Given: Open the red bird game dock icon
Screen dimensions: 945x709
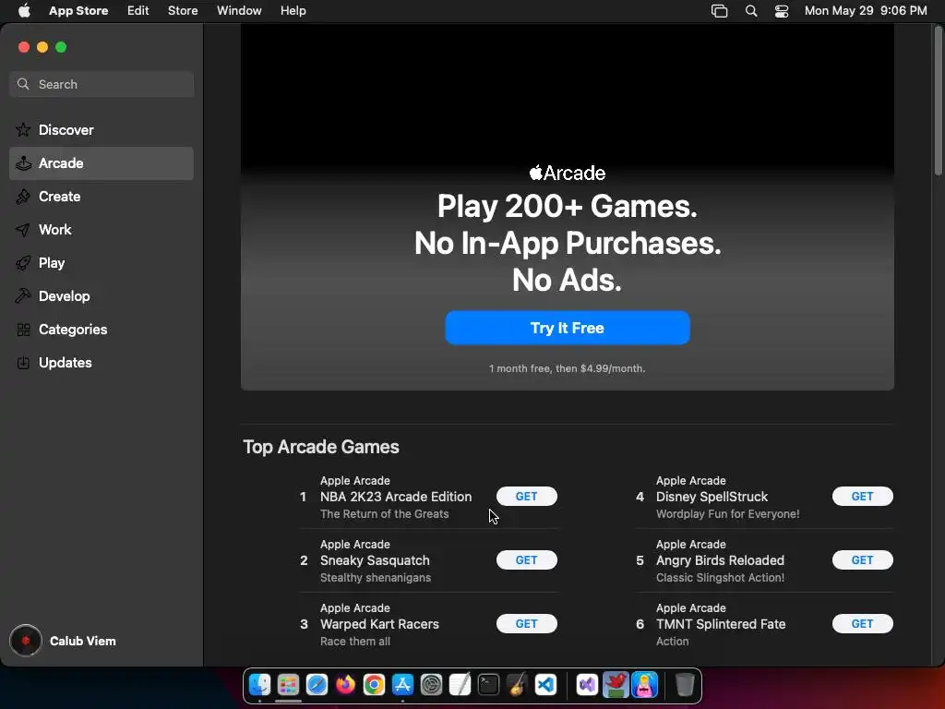Looking at the screenshot, I should (x=616, y=684).
